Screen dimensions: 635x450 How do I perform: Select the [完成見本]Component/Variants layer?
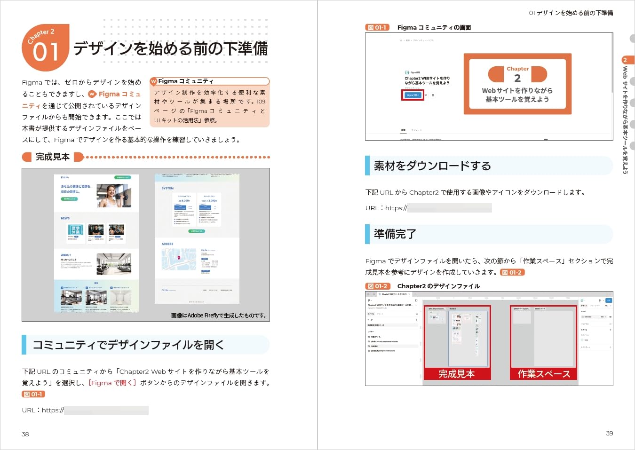point(381,351)
